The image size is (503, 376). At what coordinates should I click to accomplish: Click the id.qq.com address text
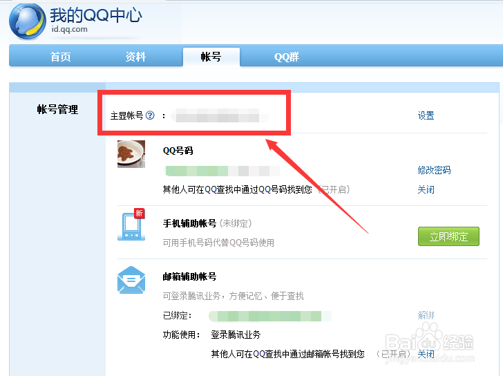[69, 29]
